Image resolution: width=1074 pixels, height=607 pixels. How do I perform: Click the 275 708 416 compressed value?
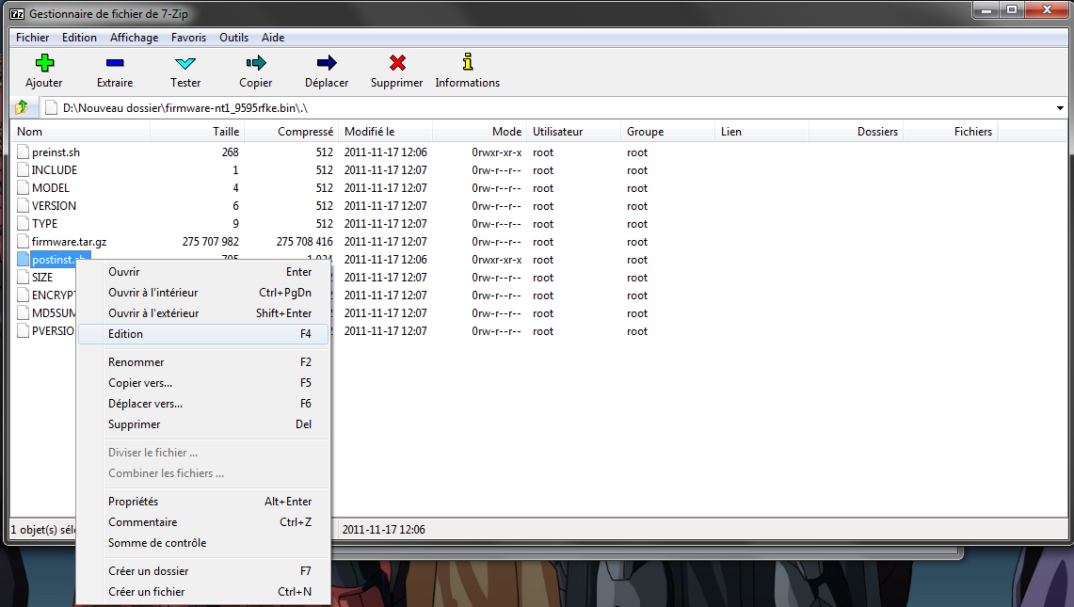click(x=305, y=241)
